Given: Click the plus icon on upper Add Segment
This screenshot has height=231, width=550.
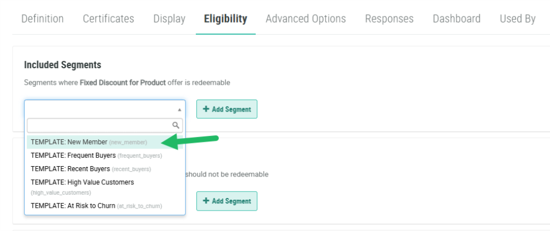Looking at the screenshot, I should click(206, 109).
